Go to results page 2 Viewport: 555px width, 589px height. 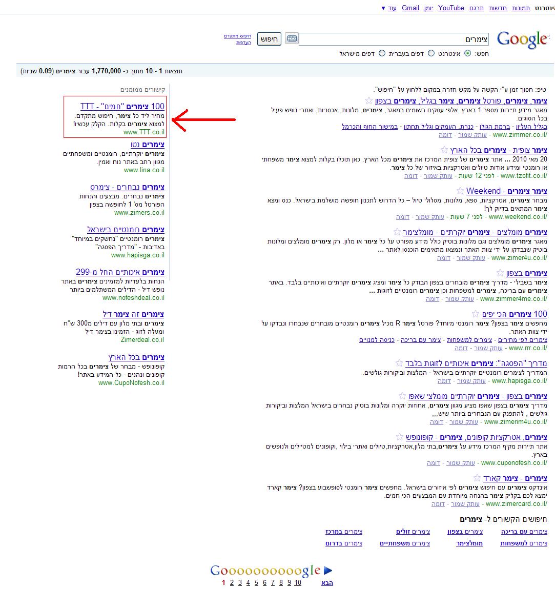pos(232,583)
